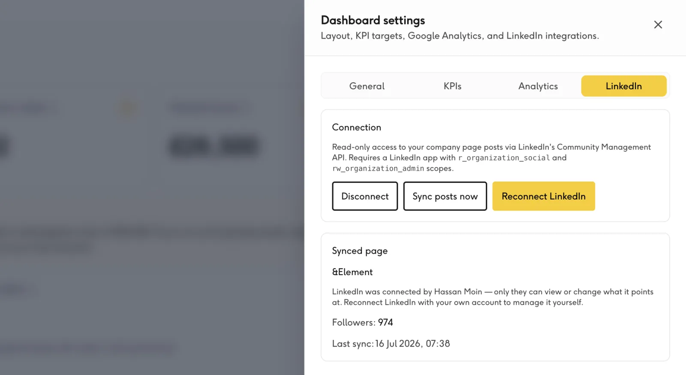Click the Reconnect LinkedIn button

click(x=544, y=196)
